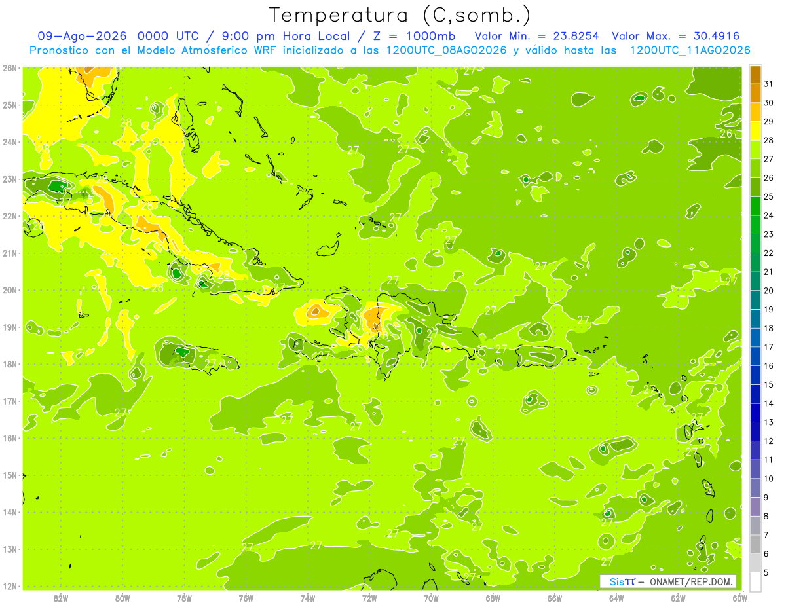Click the '78W' longitude axis label
Image resolution: width=786 pixels, height=607 pixels.
[x=184, y=598]
